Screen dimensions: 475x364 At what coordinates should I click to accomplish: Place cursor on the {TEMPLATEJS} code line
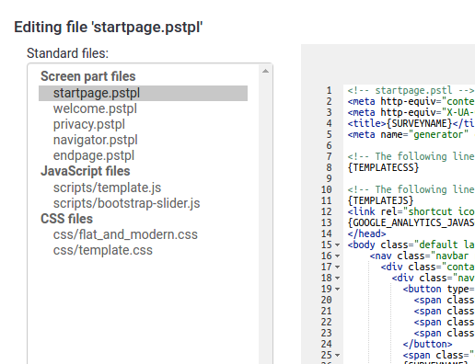[380, 200]
